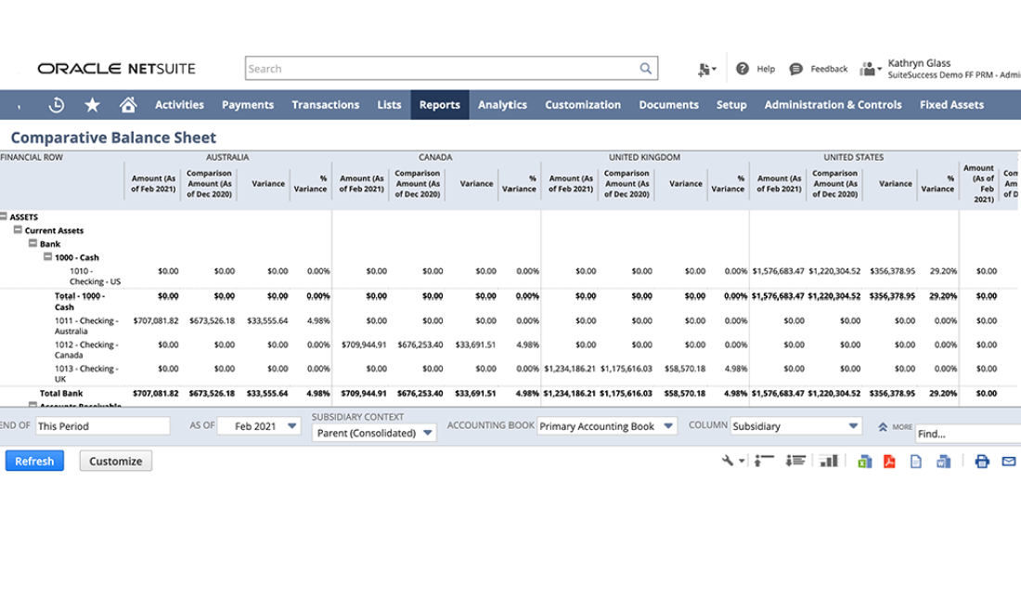Click the Find... input field
Screen dimensions: 1021x599
tap(968, 434)
